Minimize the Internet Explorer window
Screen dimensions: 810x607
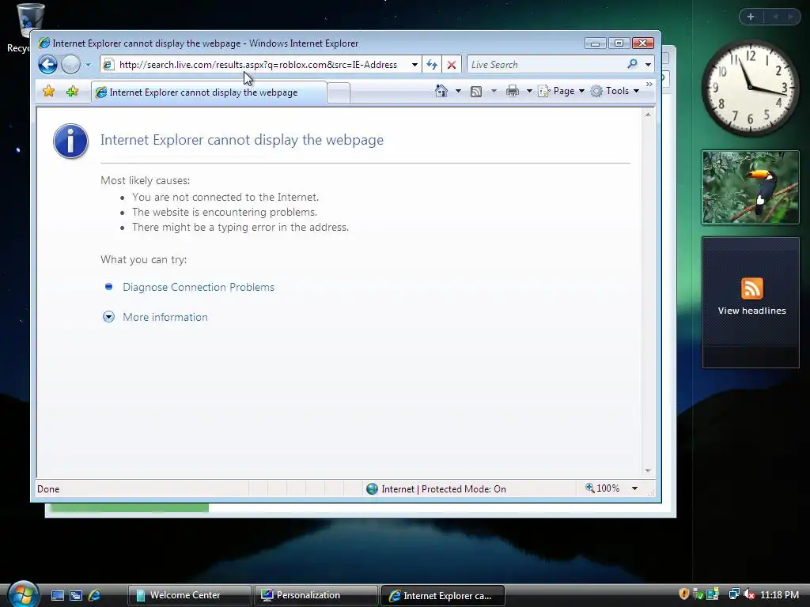595,43
